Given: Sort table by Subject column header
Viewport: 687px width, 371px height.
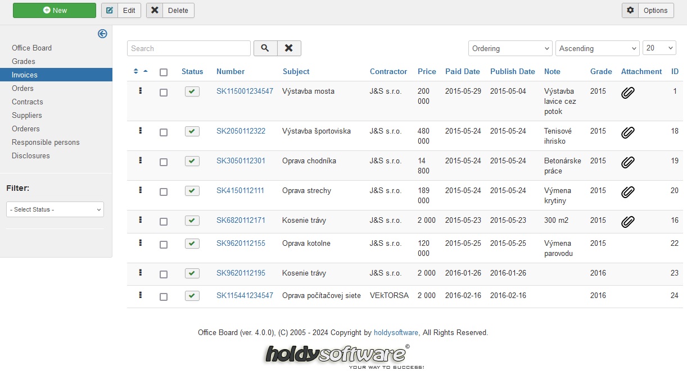Looking at the screenshot, I should (x=296, y=71).
